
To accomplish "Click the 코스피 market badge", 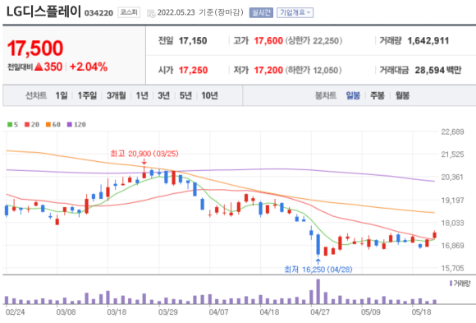I will pos(129,12).
